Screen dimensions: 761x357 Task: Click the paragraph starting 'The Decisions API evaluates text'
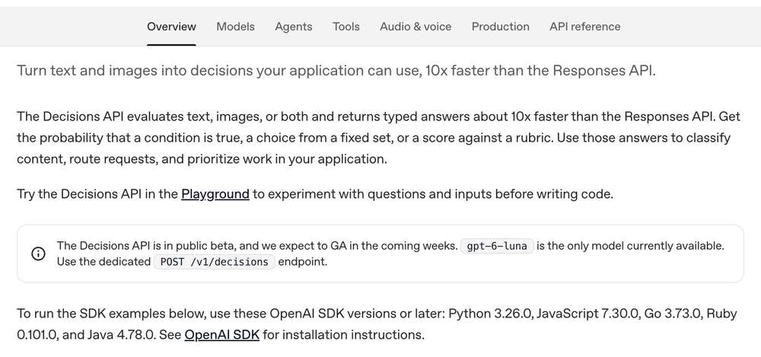[378, 138]
